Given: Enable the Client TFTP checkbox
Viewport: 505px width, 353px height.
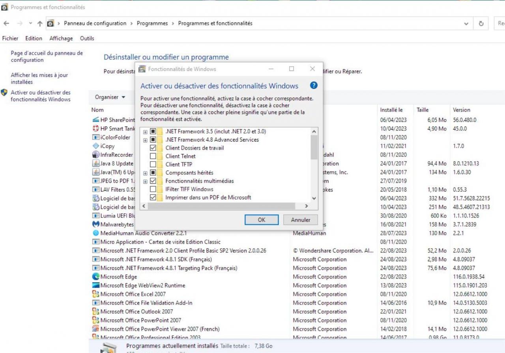Looking at the screenshot, I should pyautogui.click(x=153, y=164).
